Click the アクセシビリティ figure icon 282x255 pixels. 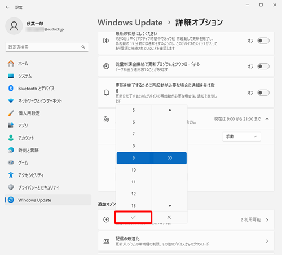(11, 175)
